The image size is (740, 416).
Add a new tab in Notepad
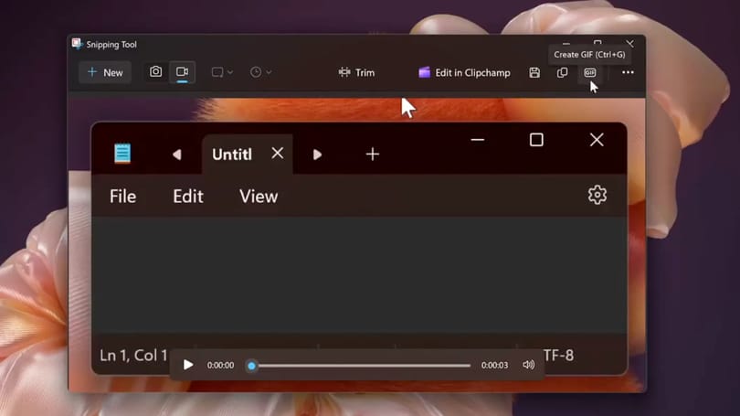tap(373, 154)
